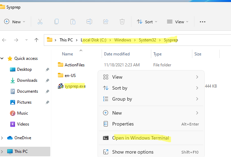Expand chevron after Windows breadcrumb

click(135, 40)
